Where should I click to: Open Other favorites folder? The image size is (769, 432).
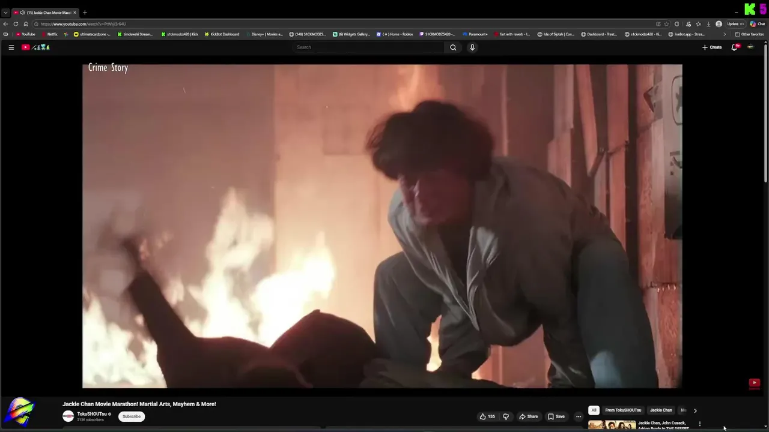tap(750, 34)
